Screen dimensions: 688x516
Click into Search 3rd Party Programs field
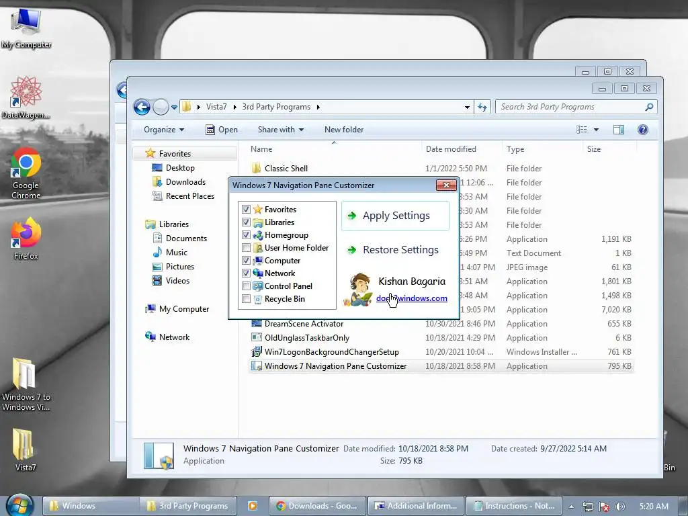pos(570,107)
